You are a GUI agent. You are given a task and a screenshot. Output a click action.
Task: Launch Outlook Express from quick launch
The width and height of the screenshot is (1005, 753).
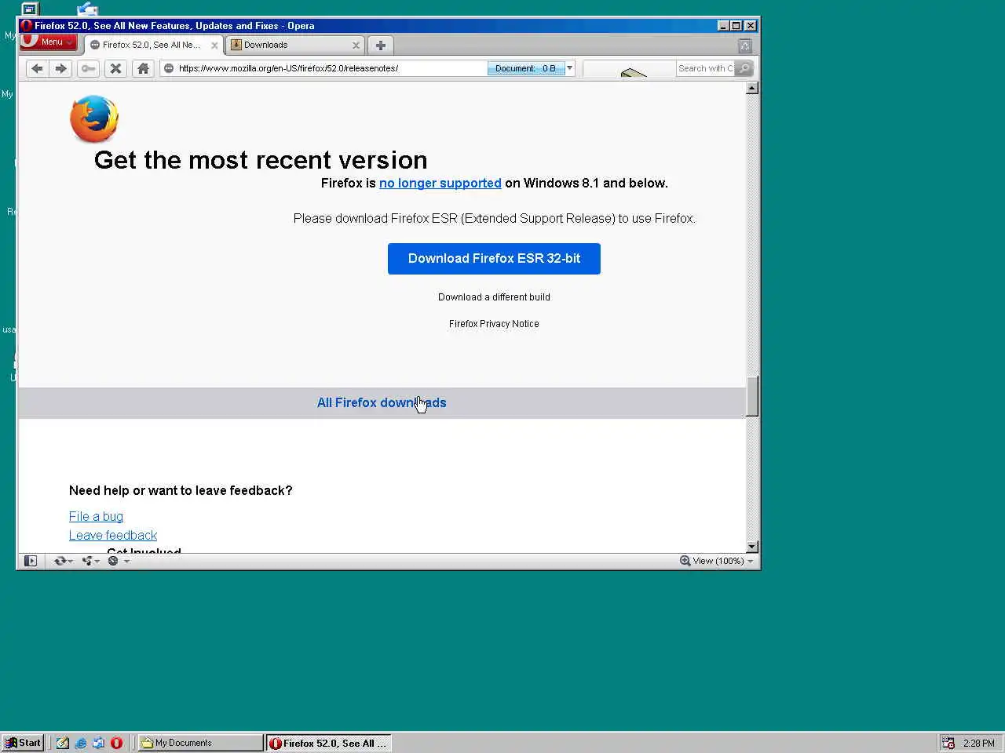pyautogui.click(x=99, y=743)
